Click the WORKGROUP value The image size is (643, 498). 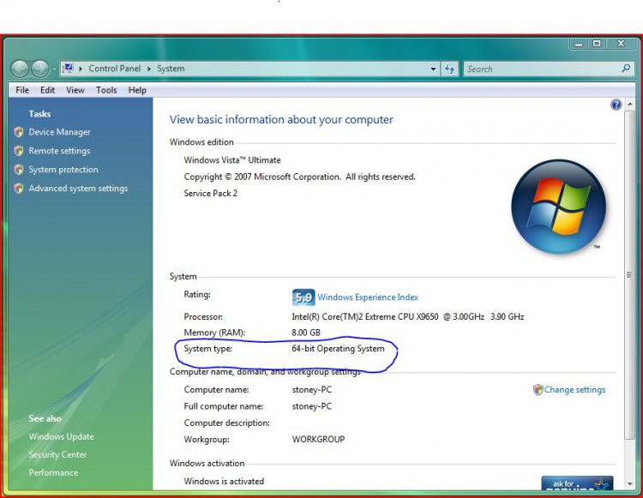pyautogui.click(x=318, y=440)
